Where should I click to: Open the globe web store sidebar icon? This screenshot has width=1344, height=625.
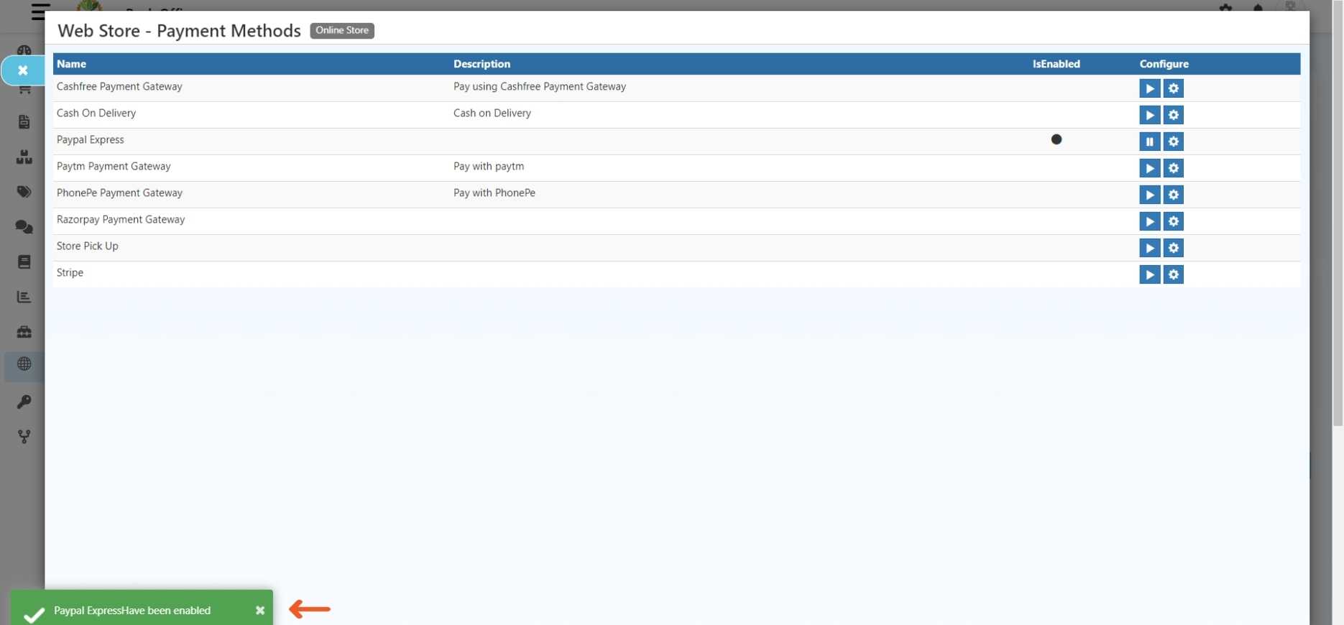24,364
